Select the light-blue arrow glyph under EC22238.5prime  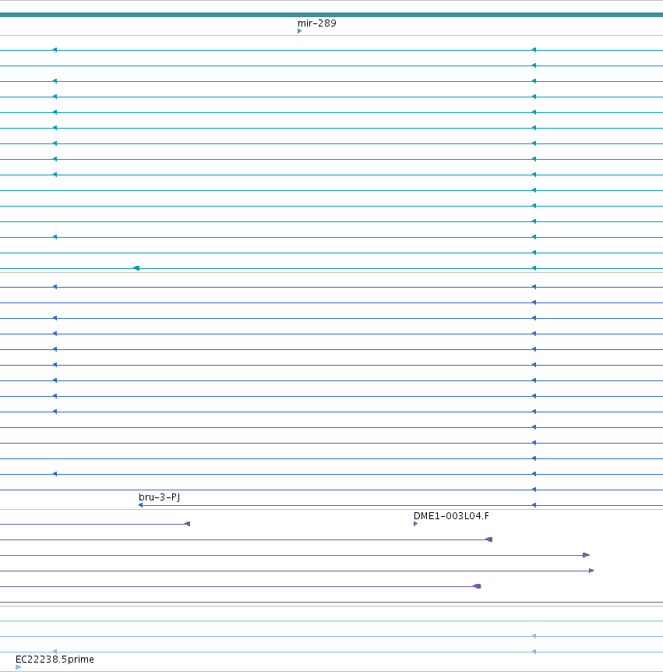pyautogui.click(x=19, y=667)
